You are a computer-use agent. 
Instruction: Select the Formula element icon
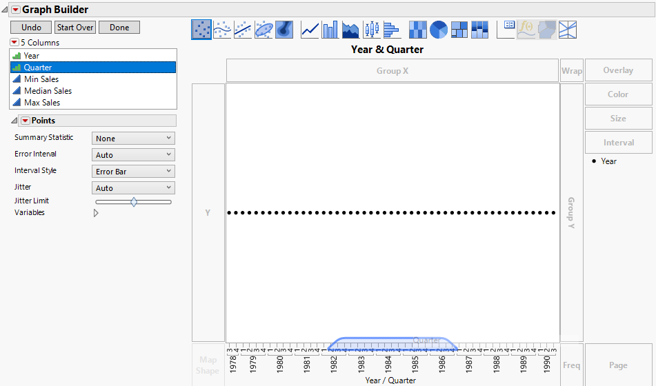pos(526,30)
